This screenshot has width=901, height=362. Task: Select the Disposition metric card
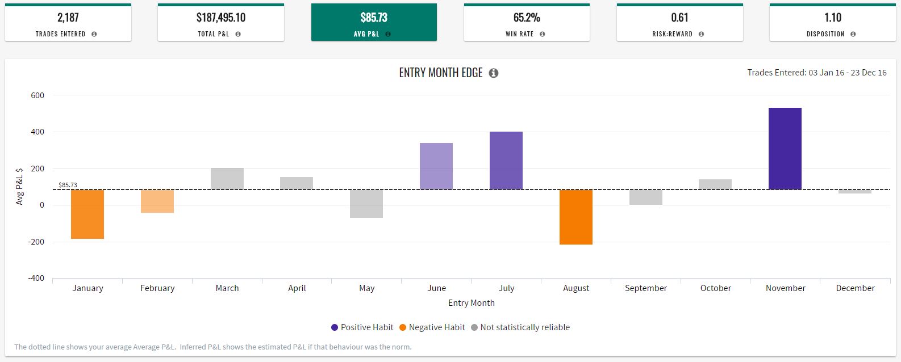[833, 23]
